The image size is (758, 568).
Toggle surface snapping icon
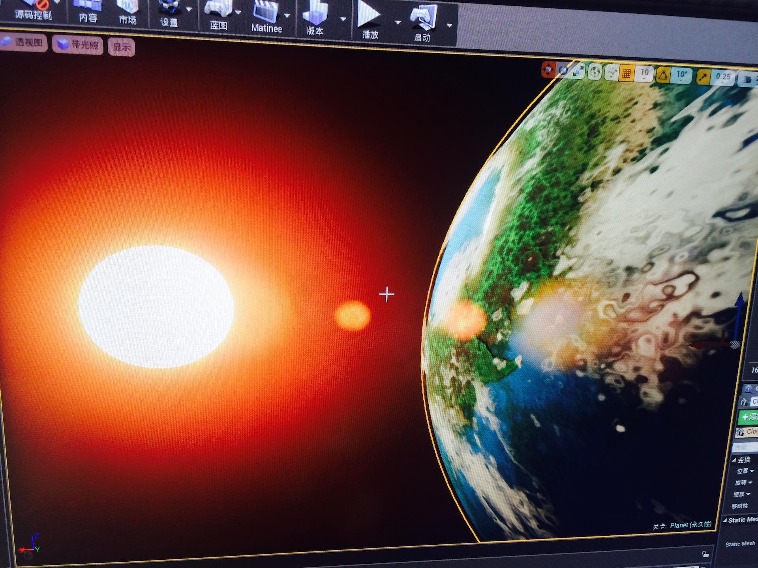tap(612, 73)
